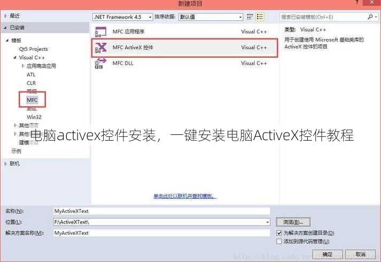This screenshot has height=262, width=381.
Task: Click the 取消 button
Action: pyautogui.click(x=360, y=254)
